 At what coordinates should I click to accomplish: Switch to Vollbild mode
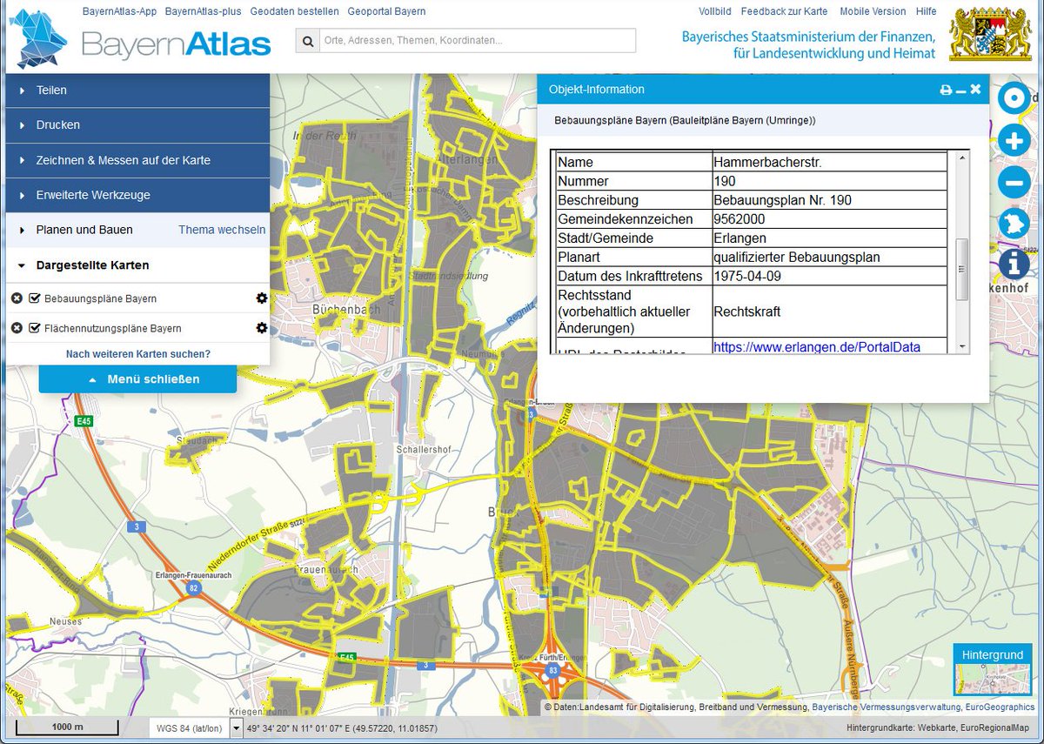click(714, 11)
